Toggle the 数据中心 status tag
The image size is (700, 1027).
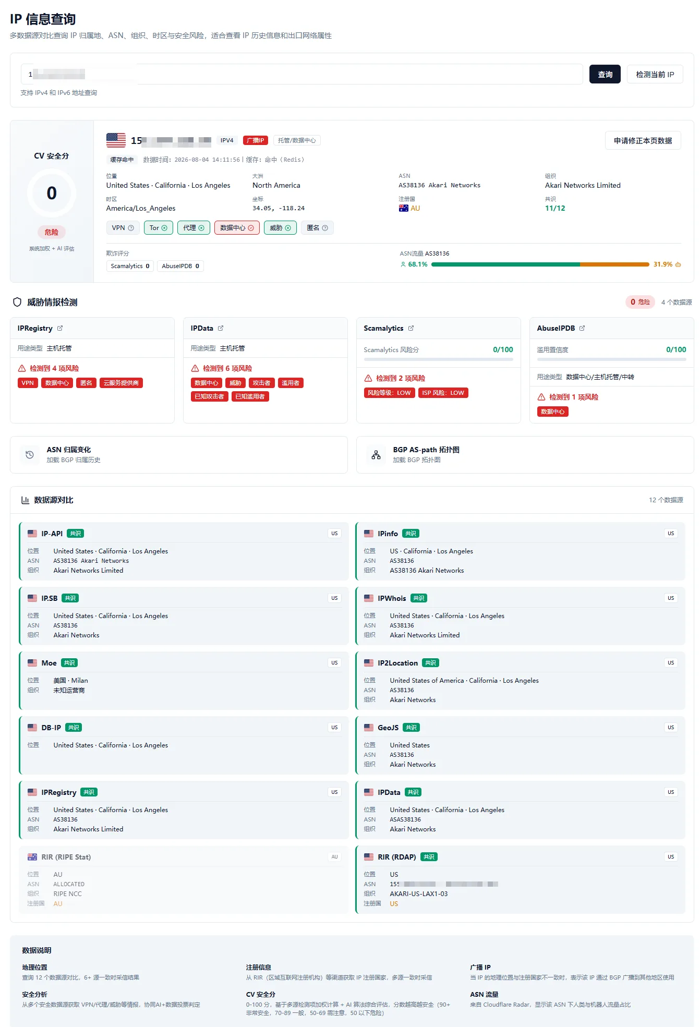point(237,228)
